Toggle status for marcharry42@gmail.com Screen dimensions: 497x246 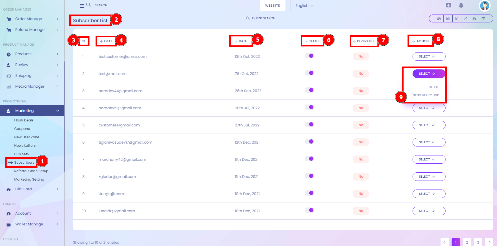[309, 159]
